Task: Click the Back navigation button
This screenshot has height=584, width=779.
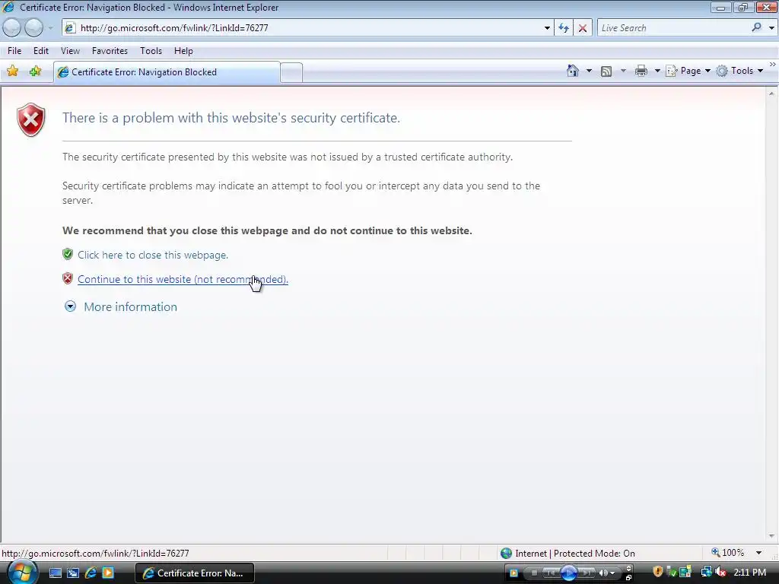Action: pyautogui.click(x=11, y=28)
